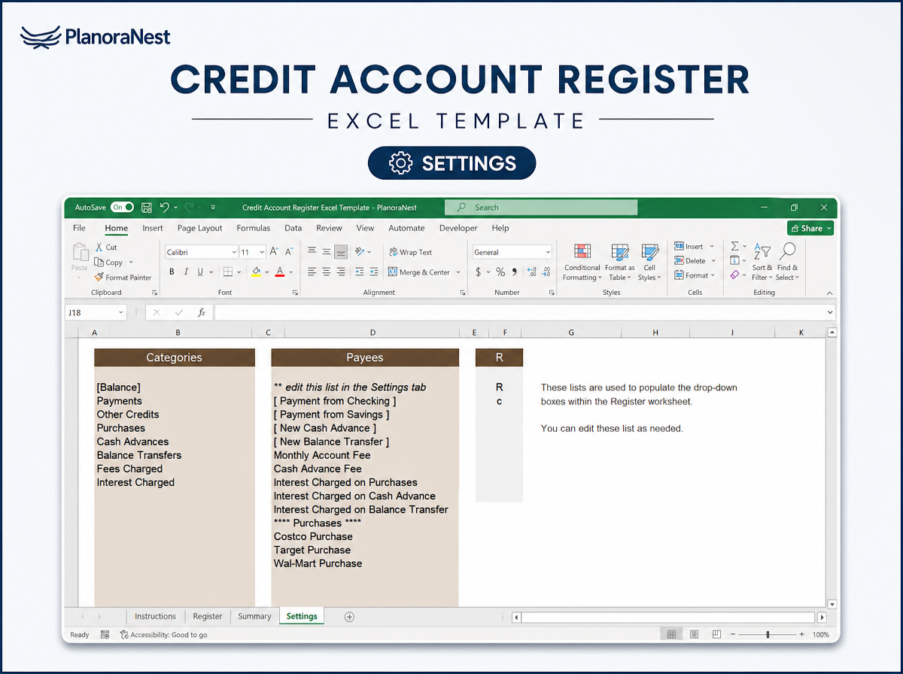Image resolution: width=903 pixels, height=674 pixels.
Task: Open the General number format dropdown
Action: pyautogui.click(x=548, y=252)
